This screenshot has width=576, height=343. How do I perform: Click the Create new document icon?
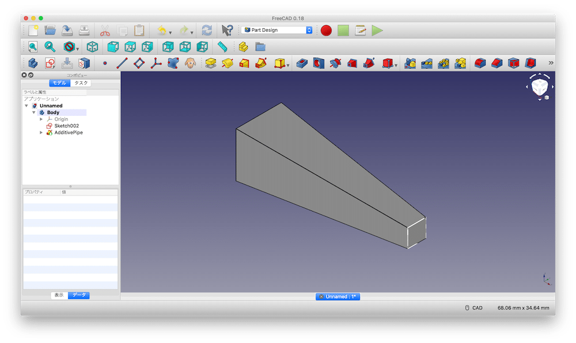tap(33, 30)
